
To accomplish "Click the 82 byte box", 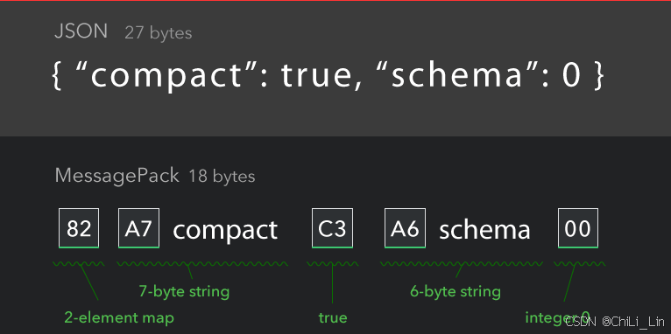I will tap(79, 228).
